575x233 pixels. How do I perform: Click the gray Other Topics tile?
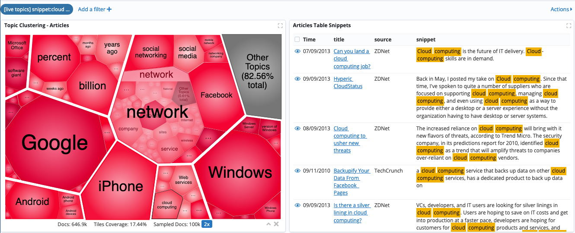[258, 71]
